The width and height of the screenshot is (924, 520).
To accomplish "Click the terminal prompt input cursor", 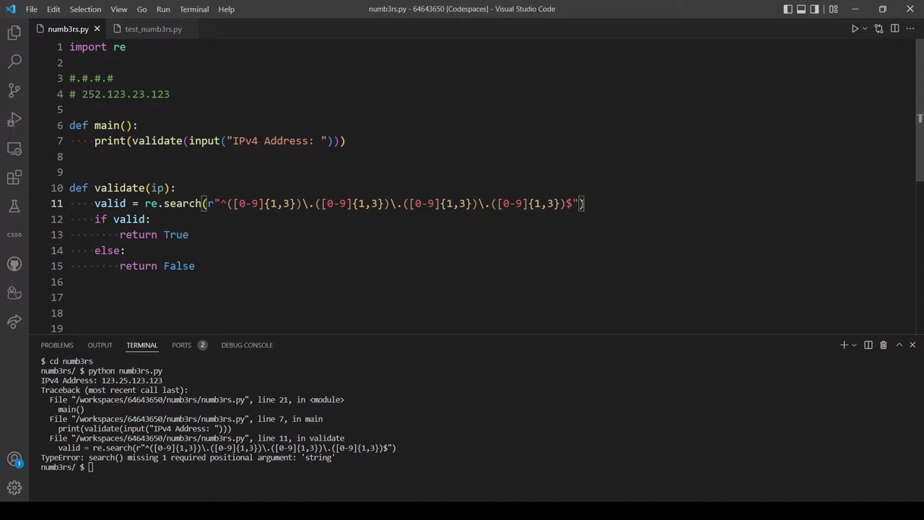I will (x=90, y=467).
